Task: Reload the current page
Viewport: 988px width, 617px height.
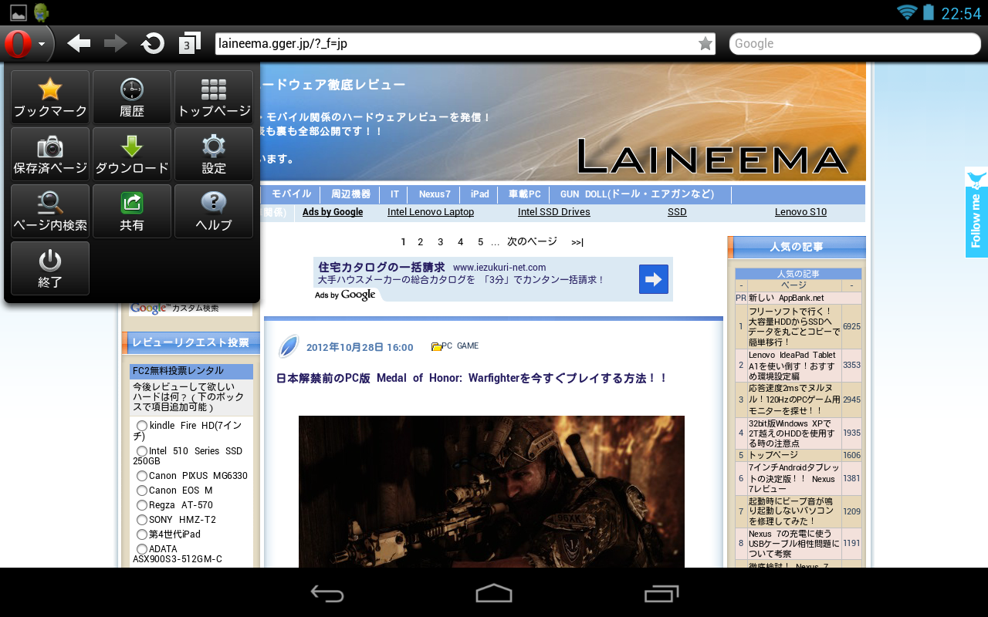Action: click(x=153, y=44)
